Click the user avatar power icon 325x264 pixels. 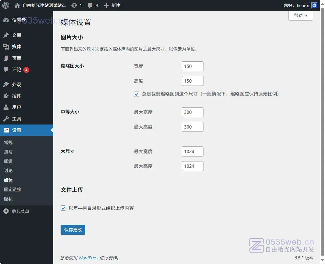pyautogui.click(x=314, y=5)
